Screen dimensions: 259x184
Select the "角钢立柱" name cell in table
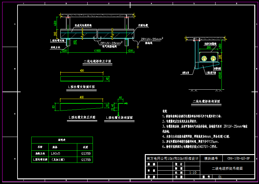click(40, 153)
